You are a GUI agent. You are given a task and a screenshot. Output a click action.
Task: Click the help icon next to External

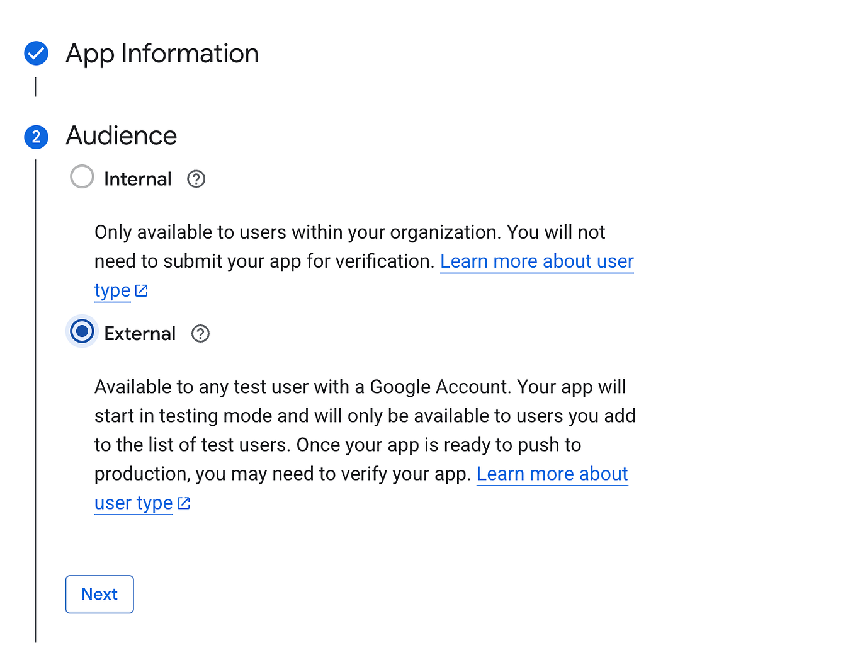pos(200,333)
